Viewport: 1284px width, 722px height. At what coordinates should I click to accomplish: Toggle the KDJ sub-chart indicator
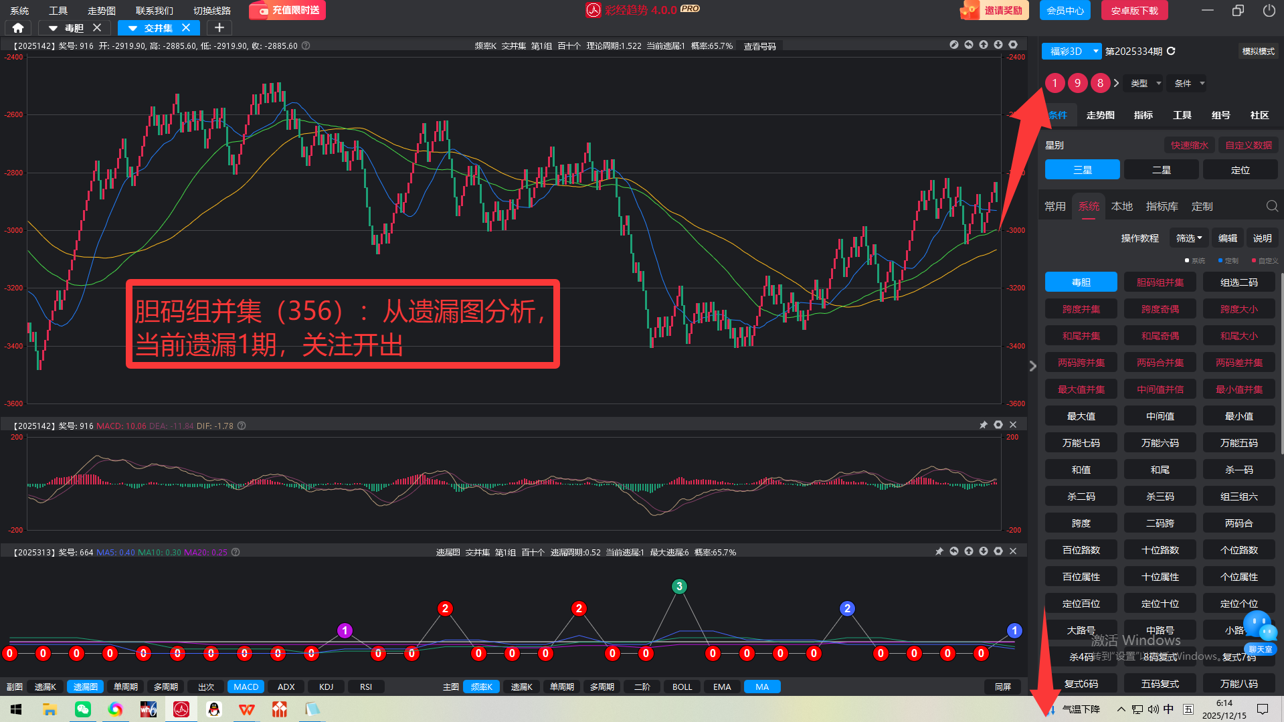(x=326, y=687)
